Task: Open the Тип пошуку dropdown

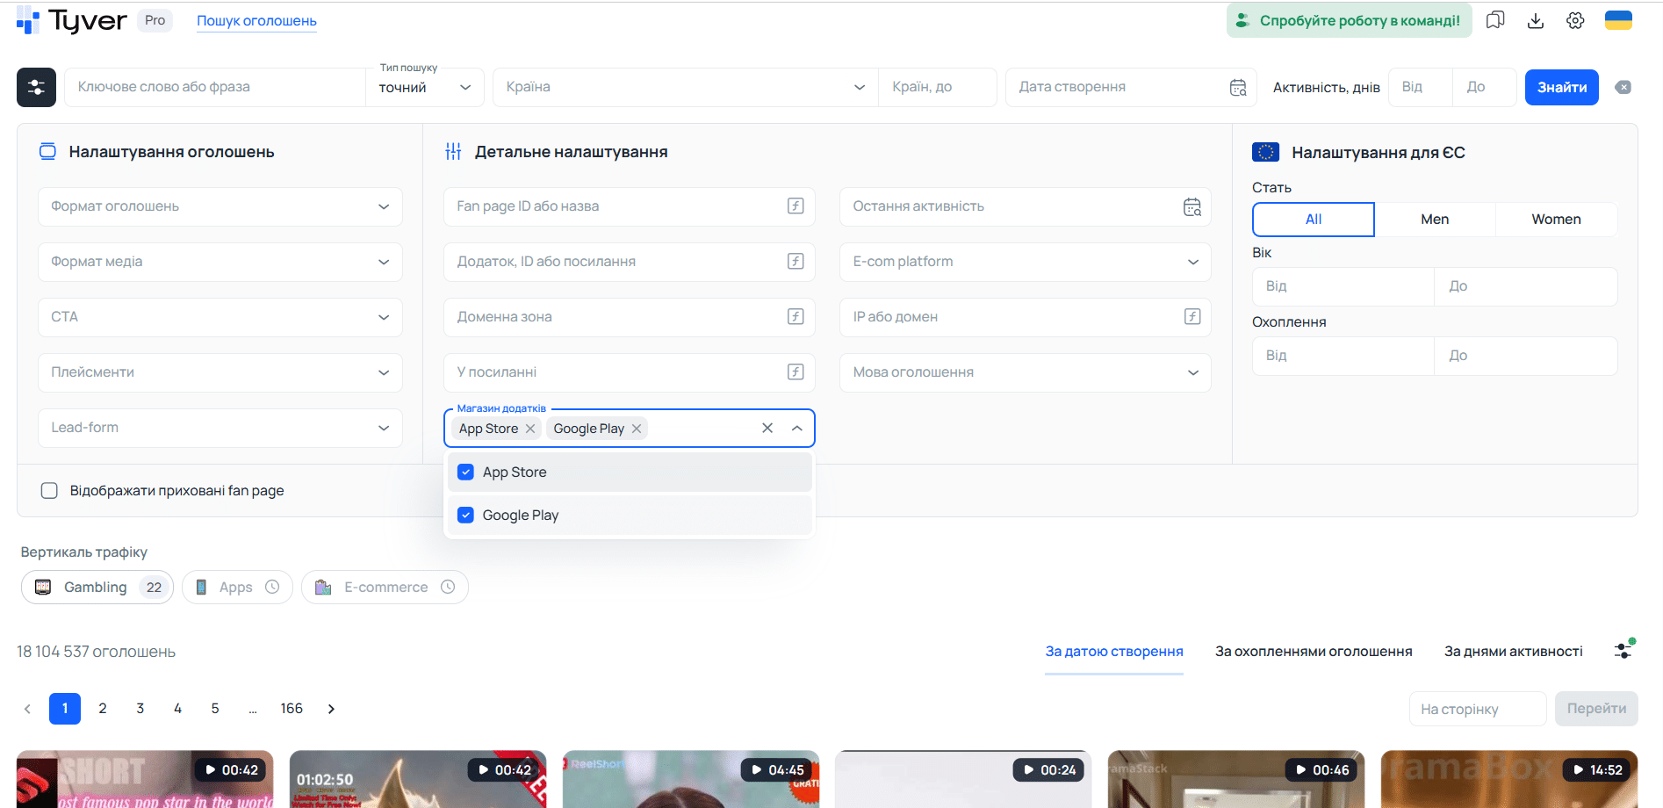Action: (425, 88)
